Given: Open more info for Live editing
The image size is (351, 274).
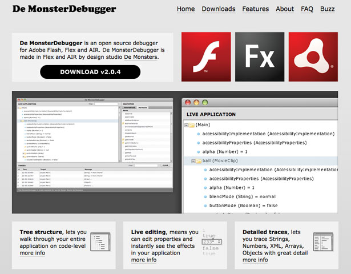Looking at the screenshot, I should [x=144, y=260].
